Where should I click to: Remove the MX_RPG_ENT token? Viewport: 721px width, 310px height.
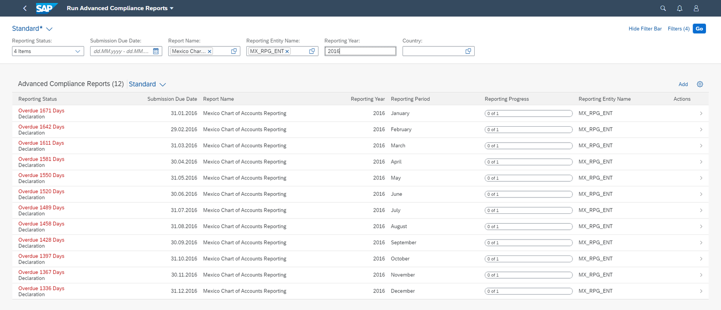(x=287, y=52)
